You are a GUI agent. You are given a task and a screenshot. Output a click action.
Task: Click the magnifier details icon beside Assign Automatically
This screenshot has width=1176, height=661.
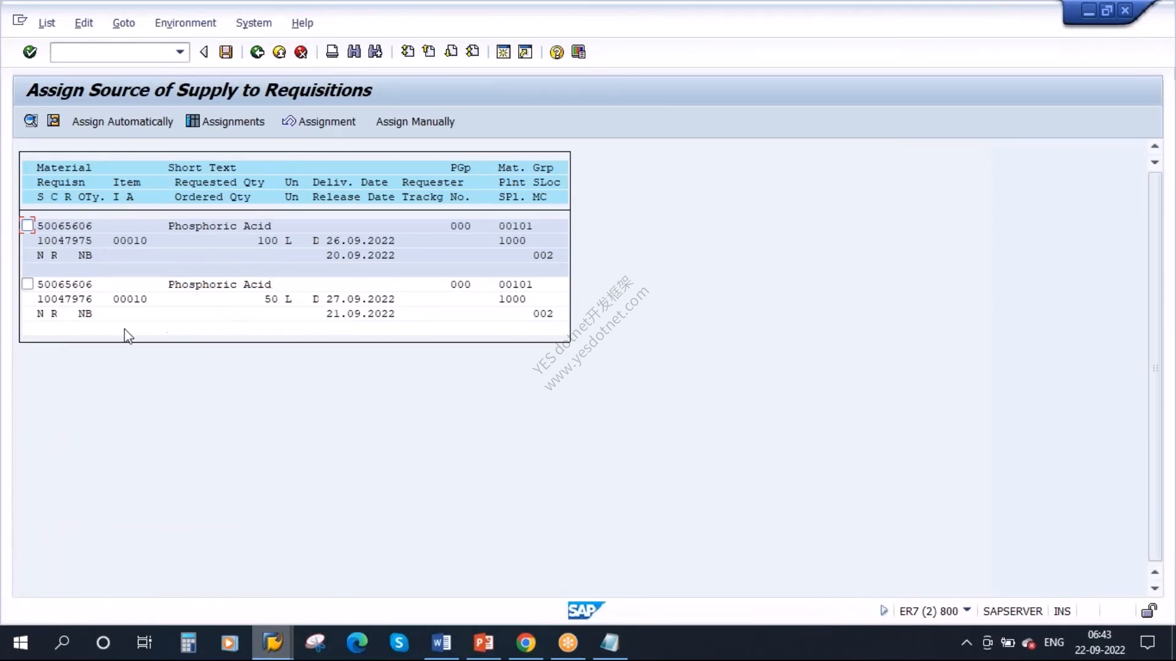[31, 121]
